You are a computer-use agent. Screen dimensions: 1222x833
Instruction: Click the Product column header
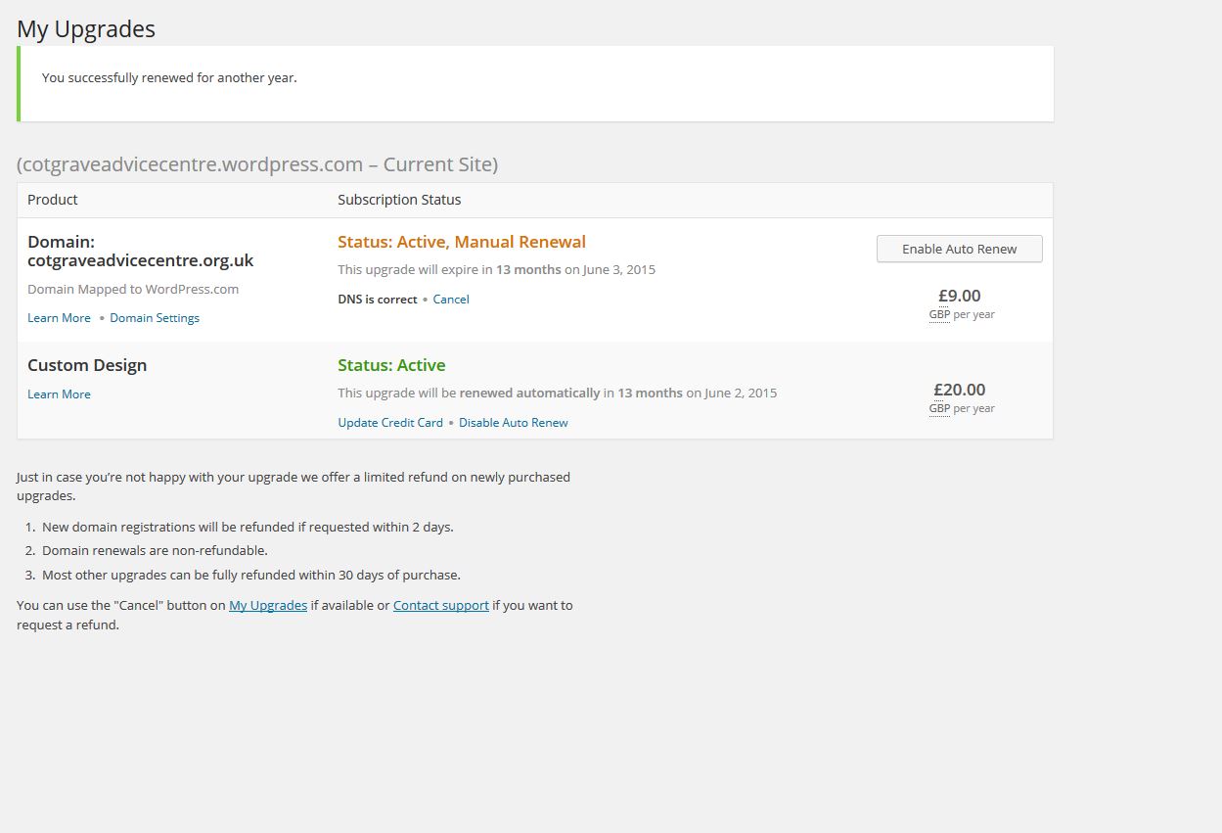tap(53, 200)
